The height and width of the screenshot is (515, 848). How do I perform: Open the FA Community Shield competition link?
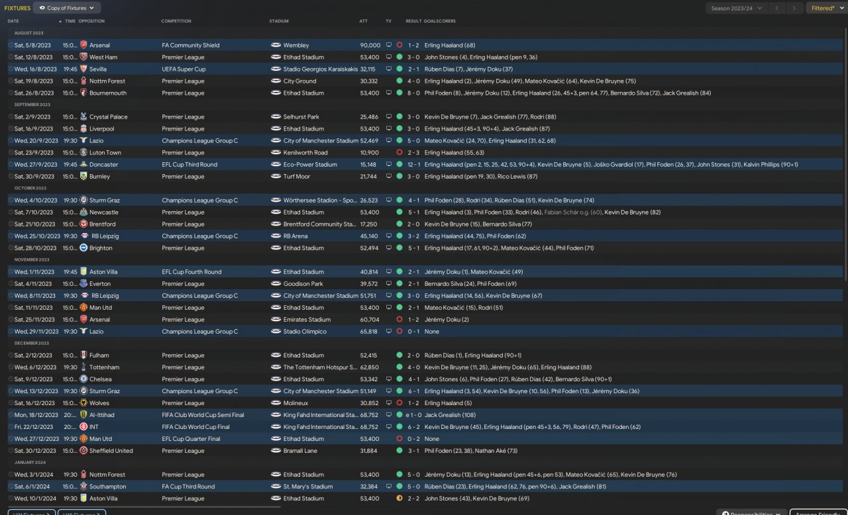[x=191, y=45]
